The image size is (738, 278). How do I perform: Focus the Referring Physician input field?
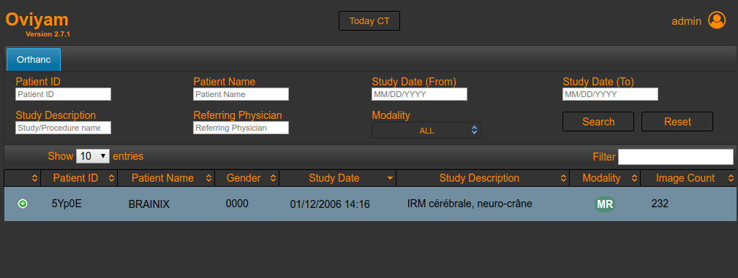(x=241, y=128)
